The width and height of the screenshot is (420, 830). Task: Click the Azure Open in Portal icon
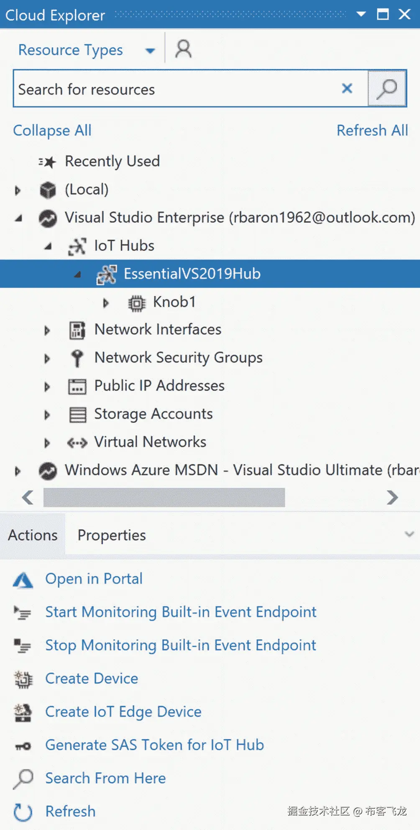23,580
